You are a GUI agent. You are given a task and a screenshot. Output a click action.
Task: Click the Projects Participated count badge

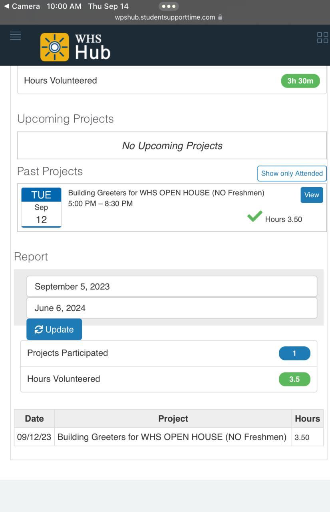294,353
